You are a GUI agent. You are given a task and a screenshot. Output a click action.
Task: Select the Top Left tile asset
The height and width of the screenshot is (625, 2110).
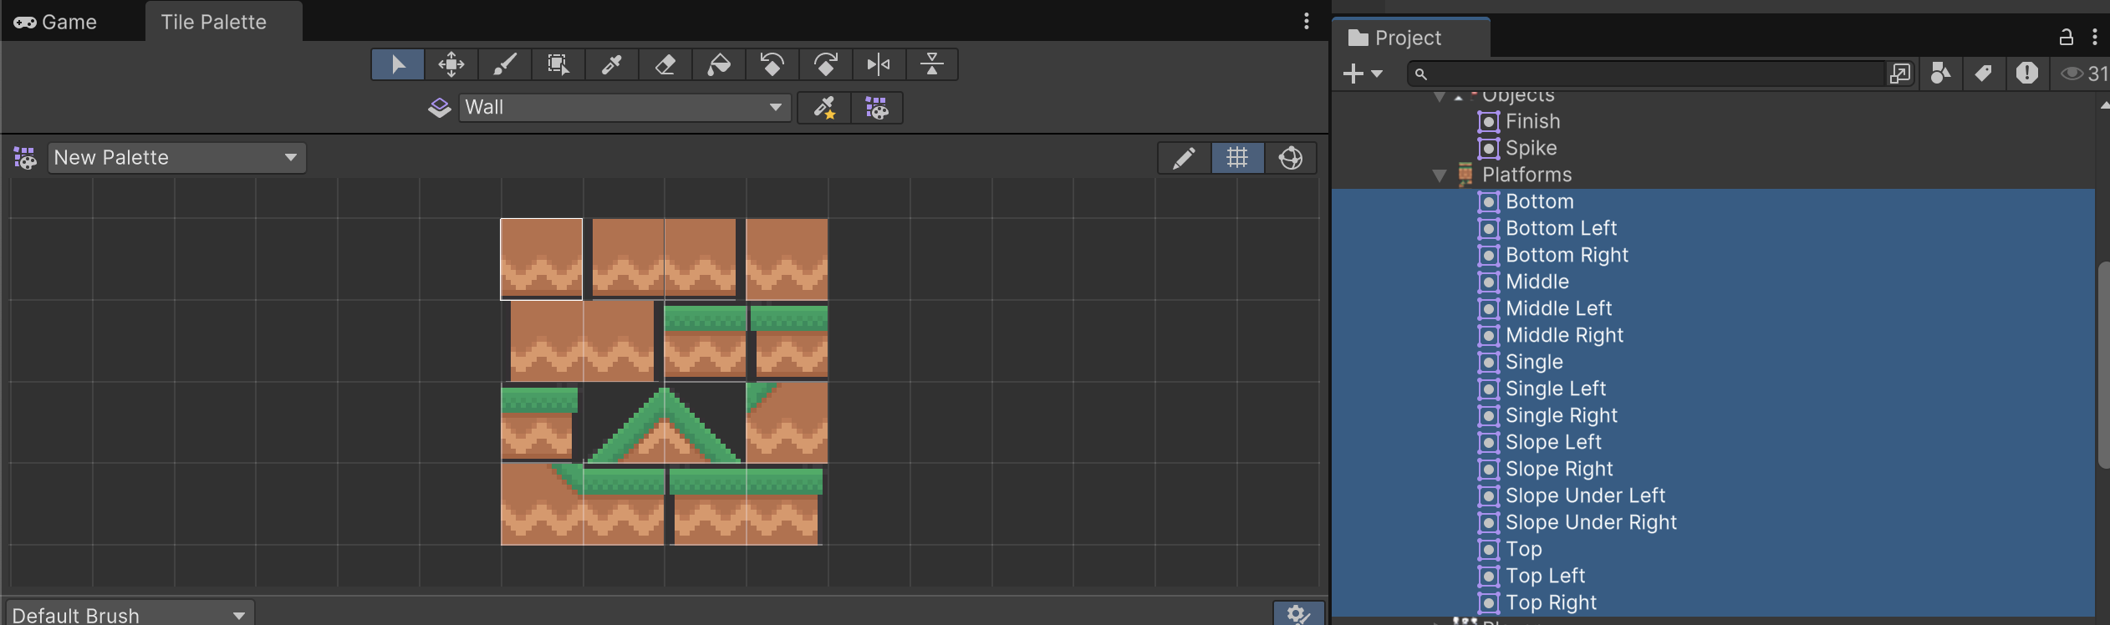pyautogui.click(x=1545, y=576)
